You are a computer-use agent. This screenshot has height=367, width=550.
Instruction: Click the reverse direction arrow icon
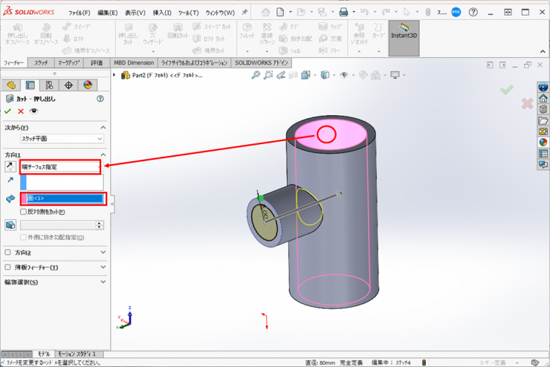tap(10, 167)
